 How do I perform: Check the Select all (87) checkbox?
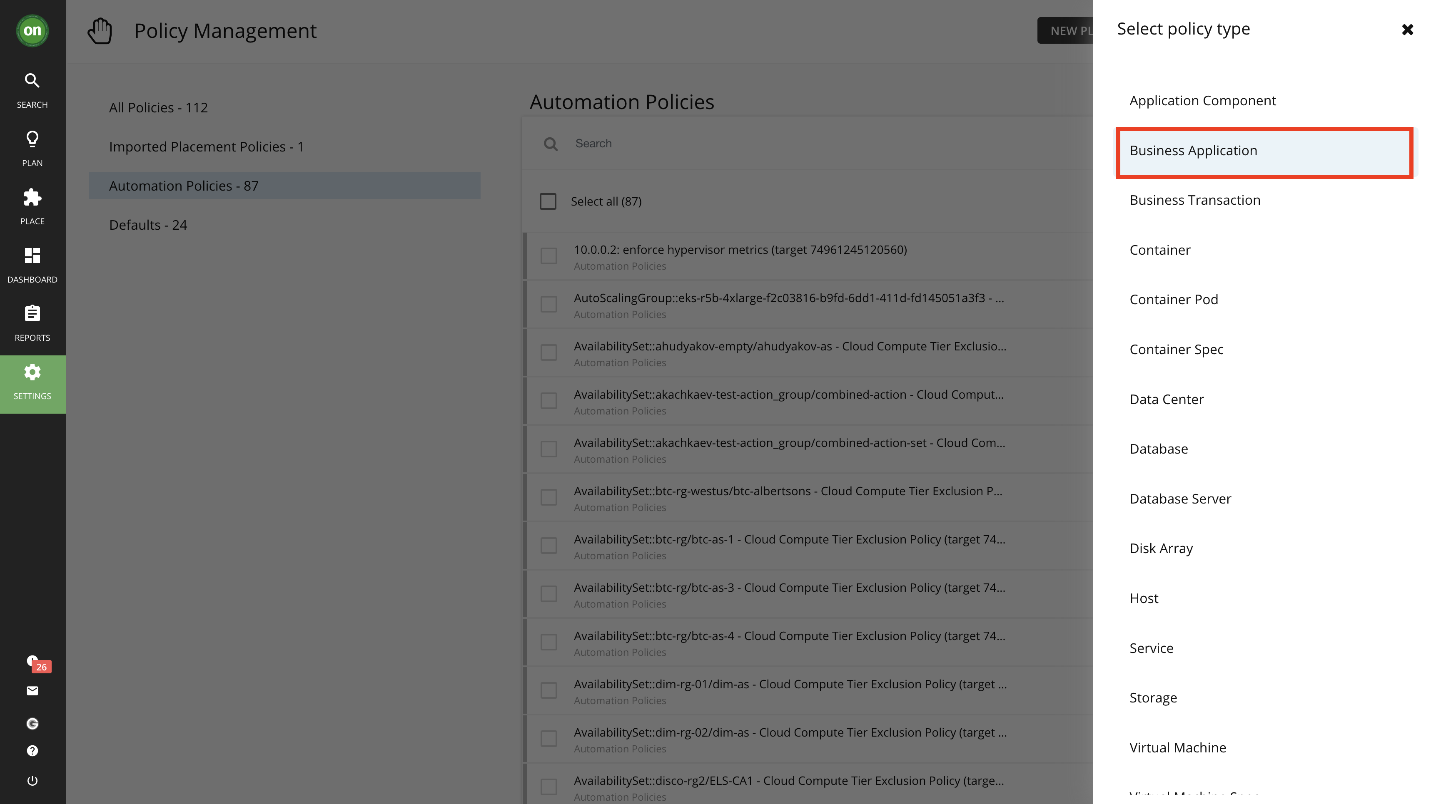tap(548, 201)
